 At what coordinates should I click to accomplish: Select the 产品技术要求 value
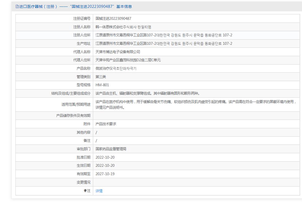pyautogui.click(x=106, y=124)
